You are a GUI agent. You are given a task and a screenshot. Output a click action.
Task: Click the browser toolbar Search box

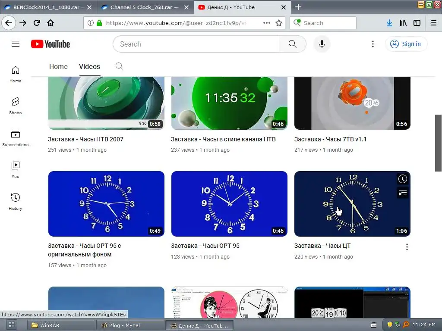click(x=323, y=23)
